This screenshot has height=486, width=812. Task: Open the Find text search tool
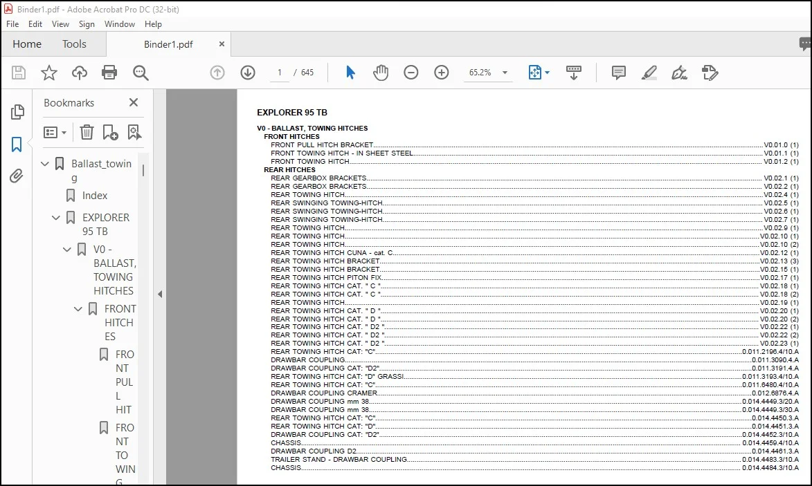141,73
